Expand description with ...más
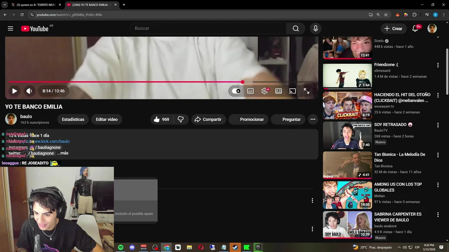The height and width of the screenshot is (252, 449). click(63, 153)
